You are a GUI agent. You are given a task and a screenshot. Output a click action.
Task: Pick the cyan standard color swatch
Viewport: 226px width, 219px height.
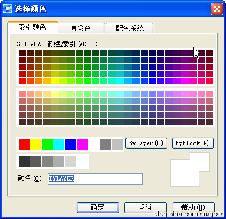59,145
